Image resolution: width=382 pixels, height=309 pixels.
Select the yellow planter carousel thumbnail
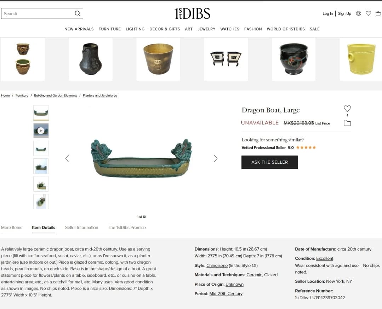click(x=361, y=59)
